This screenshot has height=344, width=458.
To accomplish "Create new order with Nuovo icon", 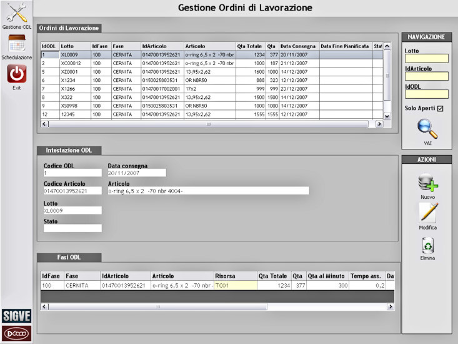I will (x=427, y=183).
